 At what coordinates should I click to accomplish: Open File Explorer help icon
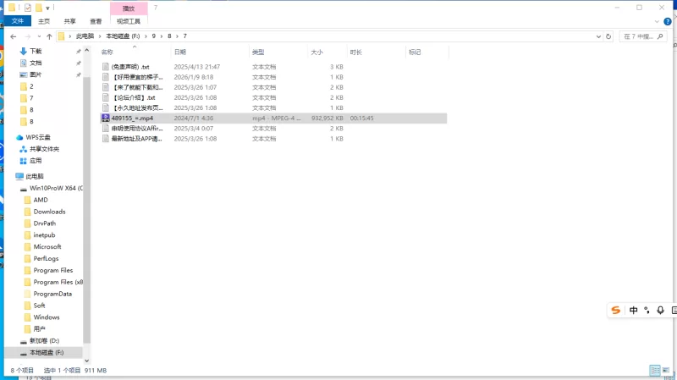click(x=668, y=21)
